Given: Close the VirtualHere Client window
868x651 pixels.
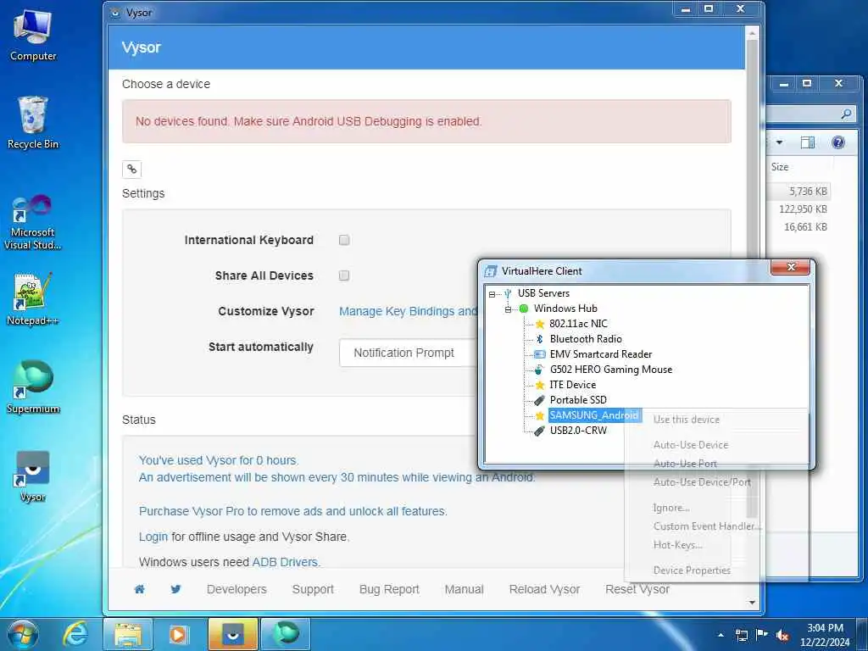Looking at the screenshot, I should [x=791, y=267].
